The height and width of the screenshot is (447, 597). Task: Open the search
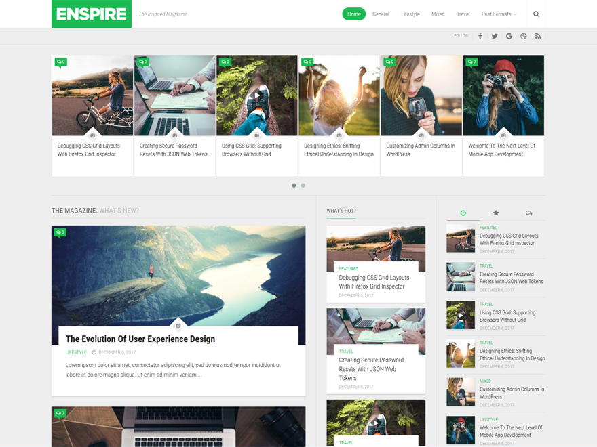pyautogui.click(x=536, y=13)
